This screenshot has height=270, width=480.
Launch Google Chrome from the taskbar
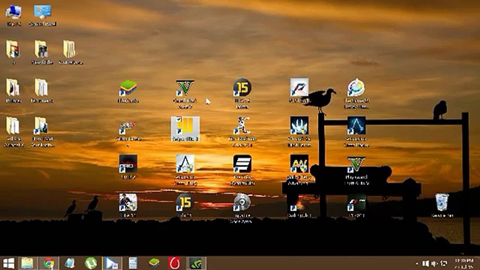tap(48, 263)
